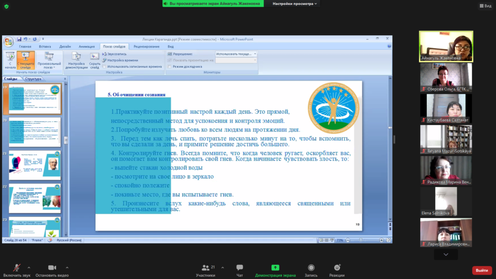The height and width of the screenshot is (279, 496).
Task: Open slideshow setup (Настройка демонстрации)
Action: (76, 60)
